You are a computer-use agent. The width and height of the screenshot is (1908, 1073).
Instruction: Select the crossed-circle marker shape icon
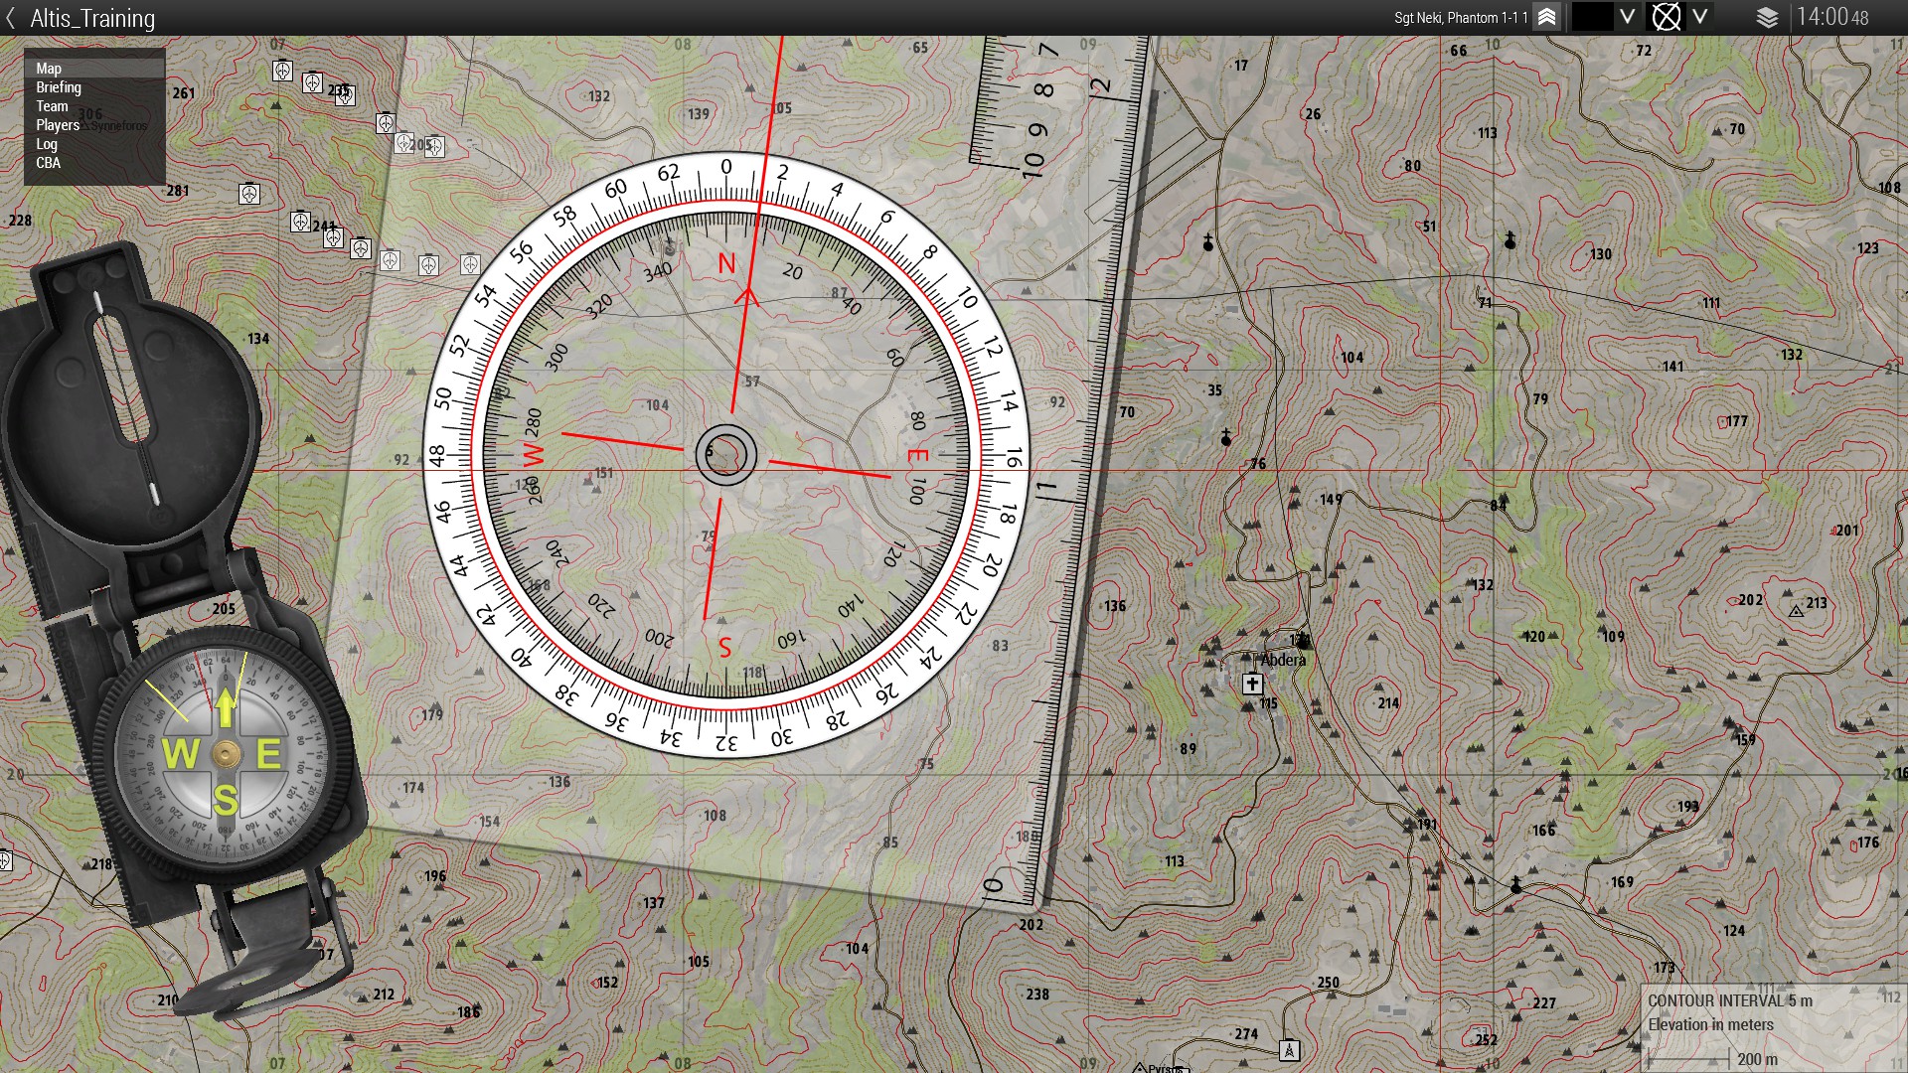click(x=1666, y=17)
